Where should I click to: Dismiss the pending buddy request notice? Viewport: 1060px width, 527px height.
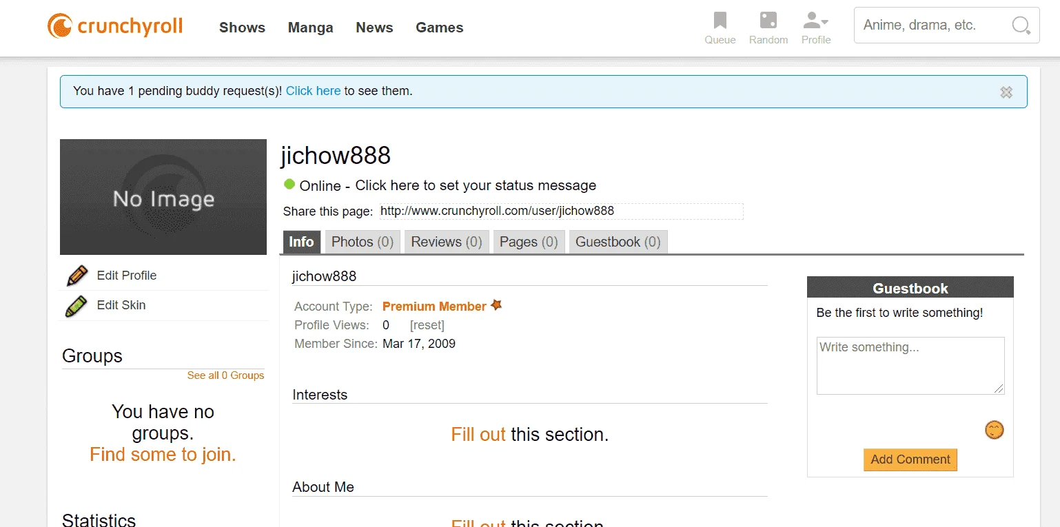tap(1006, 92)
